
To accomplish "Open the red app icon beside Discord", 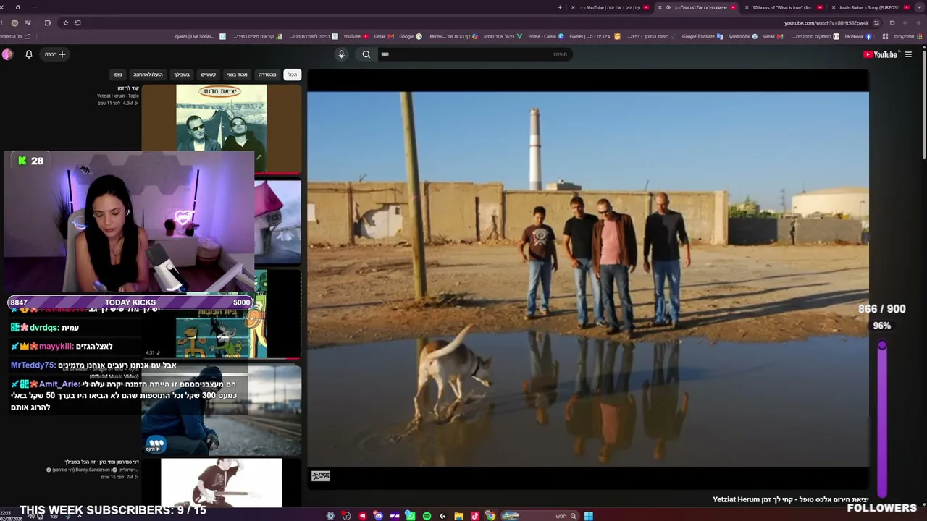I will tap(362, 516).
